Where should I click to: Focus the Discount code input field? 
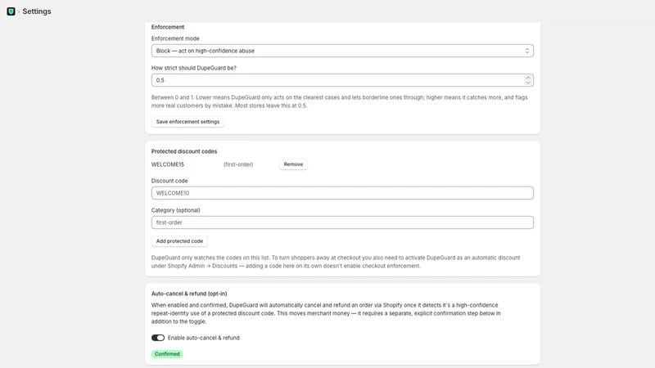click(x=342, y=193)
